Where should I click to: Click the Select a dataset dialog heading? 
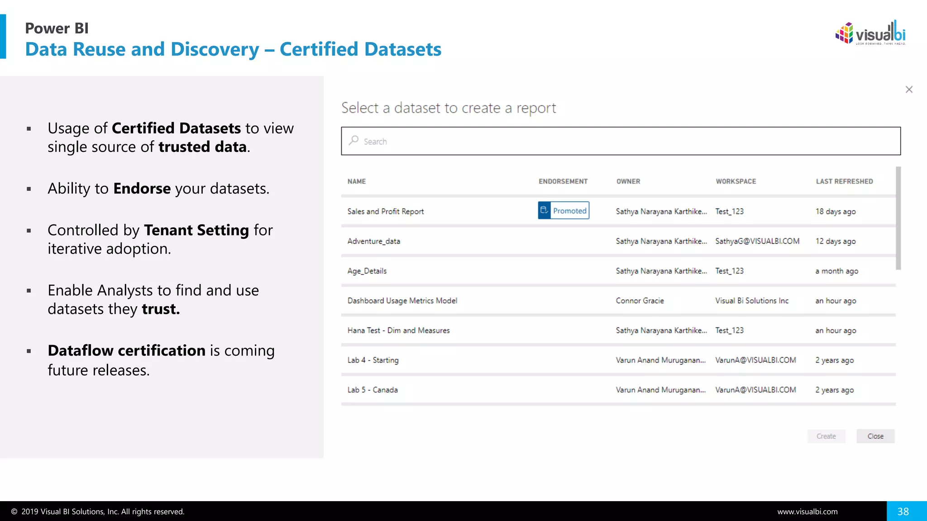click(x=449, y=108)
